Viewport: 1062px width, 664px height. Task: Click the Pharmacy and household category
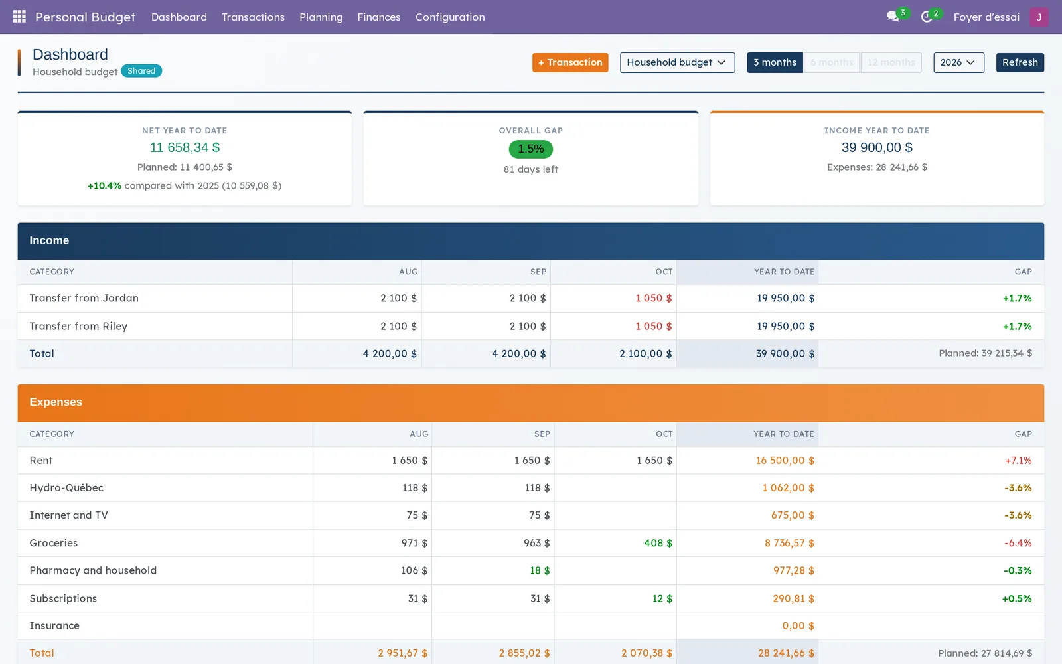(93, 570)
